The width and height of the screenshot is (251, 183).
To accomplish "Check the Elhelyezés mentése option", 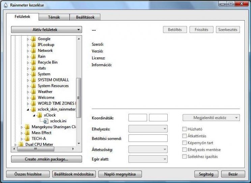I will tap(185, 150).
